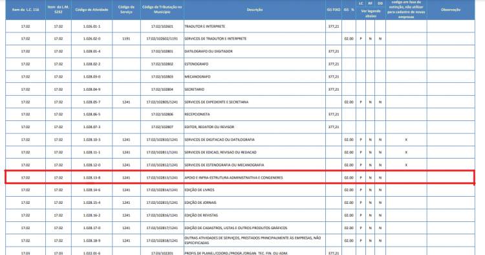Select the 'ISS FIXO' column header
The image size is (485, 255).
334,10
